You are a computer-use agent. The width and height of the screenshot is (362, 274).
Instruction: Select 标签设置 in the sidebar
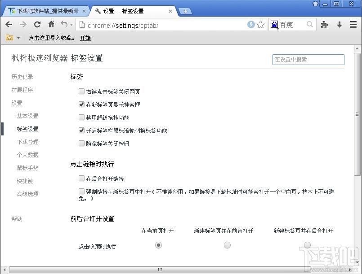(27, 129)
